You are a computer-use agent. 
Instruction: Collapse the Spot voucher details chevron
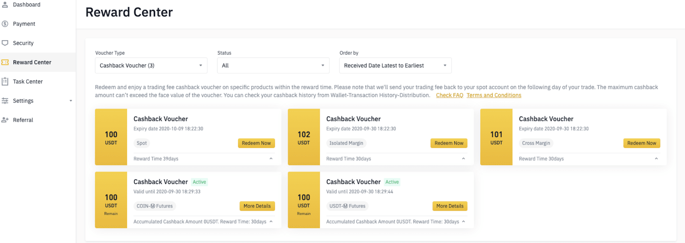coord(271,158)
